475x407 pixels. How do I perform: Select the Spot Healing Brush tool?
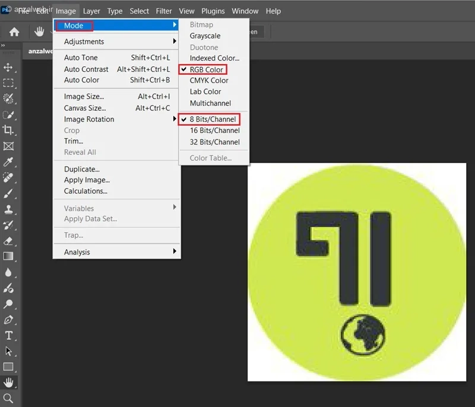pyautogui.click(x=8, y=177)
